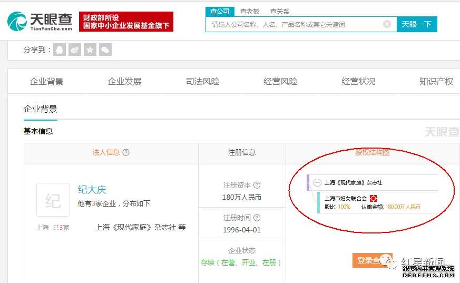Image resolution: width=460 pixels, height=283 pixels.
Task: Share to QZone star icon
Action: click(90, 50)
